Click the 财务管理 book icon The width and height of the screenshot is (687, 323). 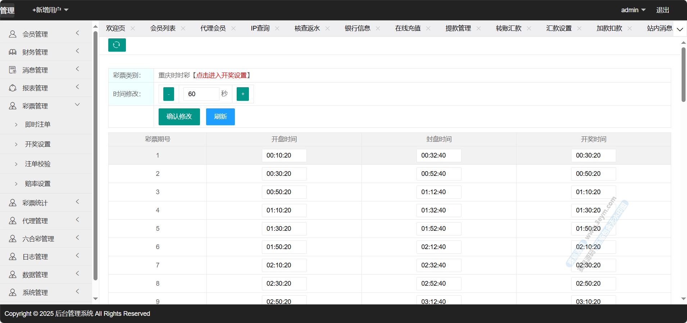13,52
